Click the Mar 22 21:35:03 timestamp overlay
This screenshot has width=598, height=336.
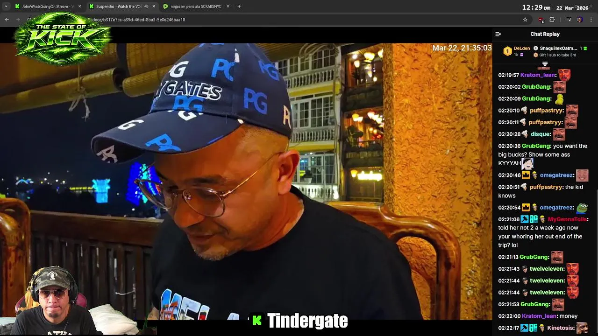coord(462,48)
